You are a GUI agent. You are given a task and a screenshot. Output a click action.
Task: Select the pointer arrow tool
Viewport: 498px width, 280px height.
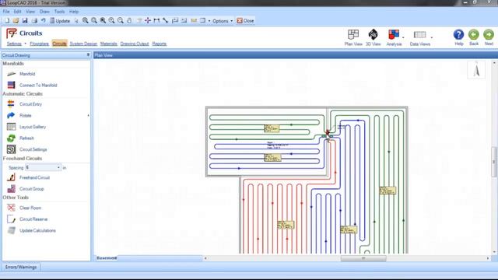76,21
